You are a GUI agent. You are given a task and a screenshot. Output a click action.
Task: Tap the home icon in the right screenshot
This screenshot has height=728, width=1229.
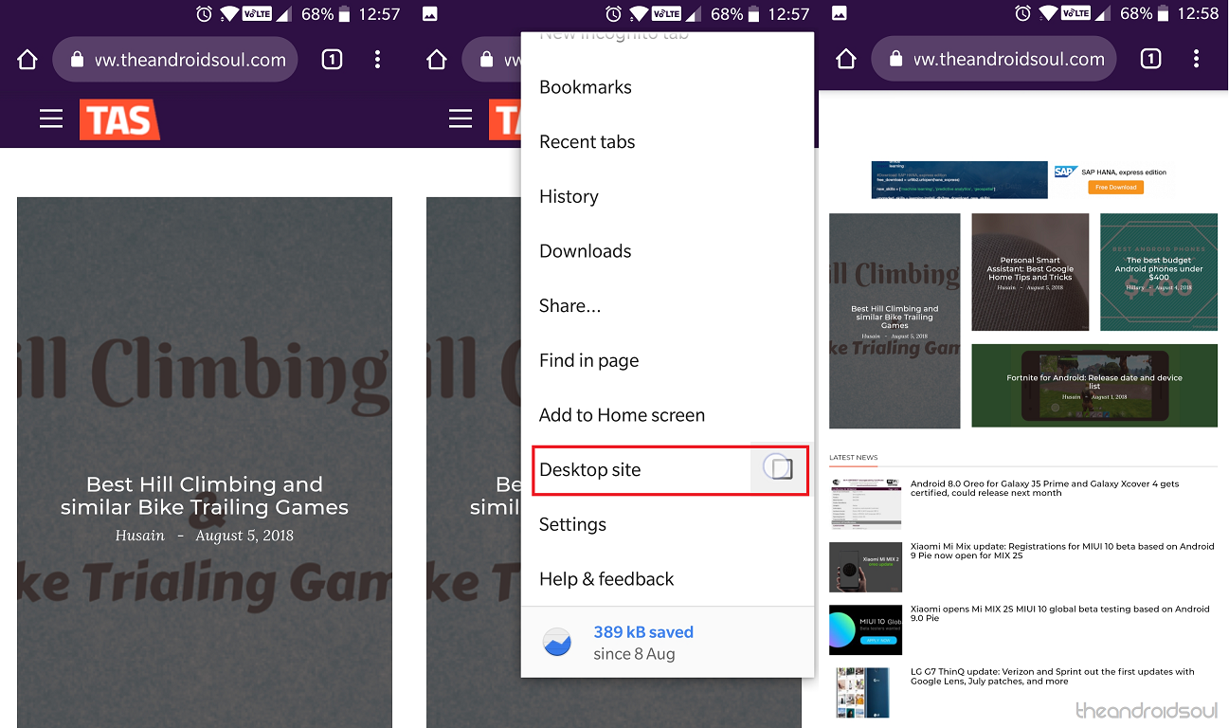coord(846,60)
